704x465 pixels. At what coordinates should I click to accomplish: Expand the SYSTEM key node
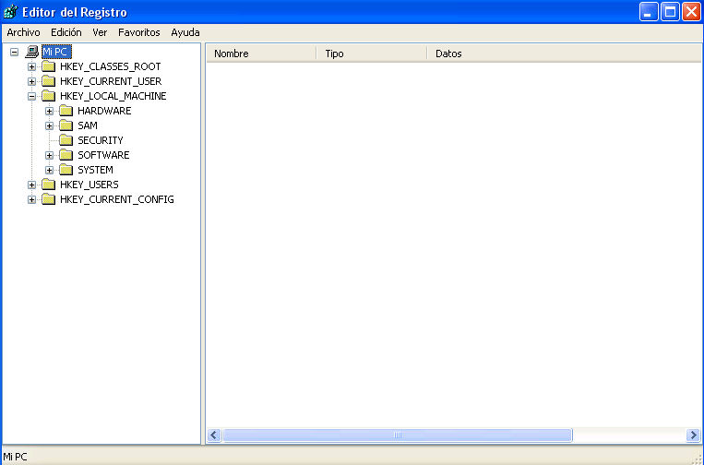click(49, 170)
